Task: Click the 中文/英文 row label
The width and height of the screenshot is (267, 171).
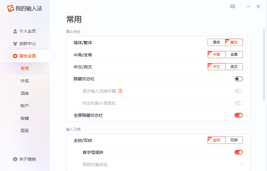Action: (83, 67)
